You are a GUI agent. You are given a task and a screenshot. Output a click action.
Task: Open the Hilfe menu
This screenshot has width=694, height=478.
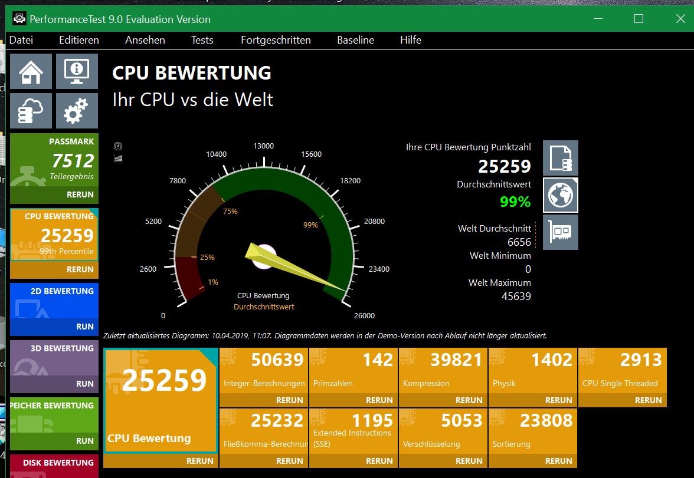tap(411, 40)
